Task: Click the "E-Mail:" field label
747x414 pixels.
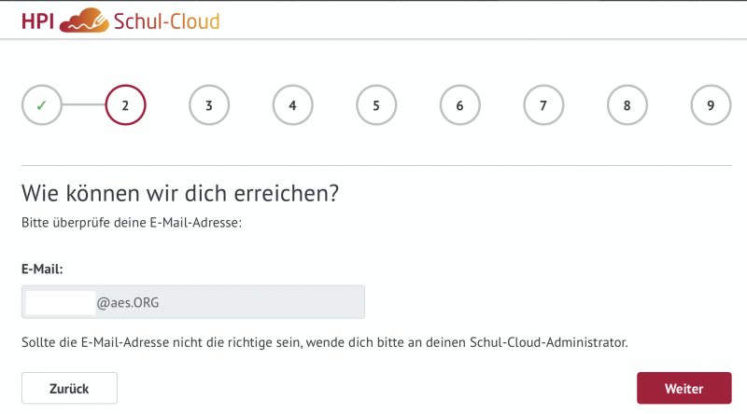Action: tap(41, 269)
